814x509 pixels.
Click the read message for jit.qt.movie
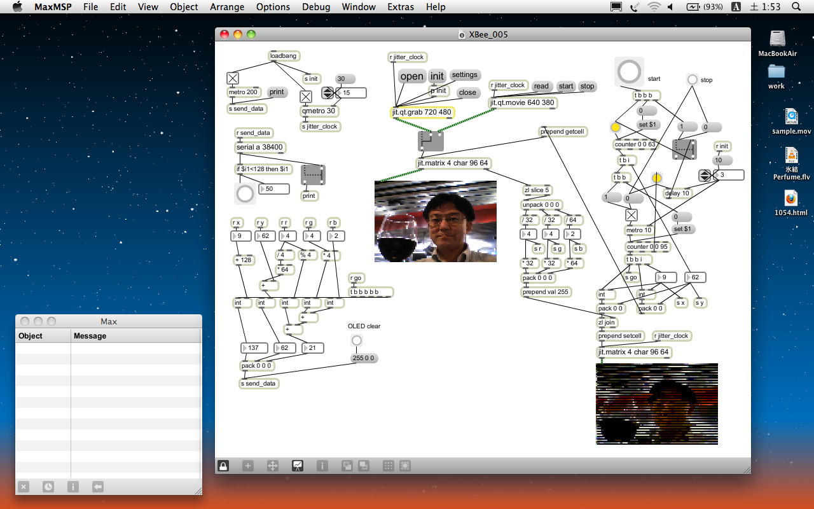tap(541, 87)
